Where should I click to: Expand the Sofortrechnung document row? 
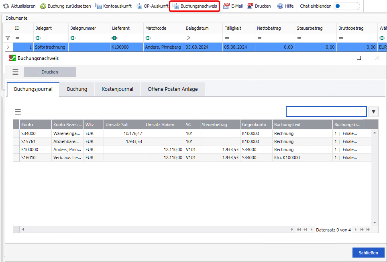click(x=8, y=47)
